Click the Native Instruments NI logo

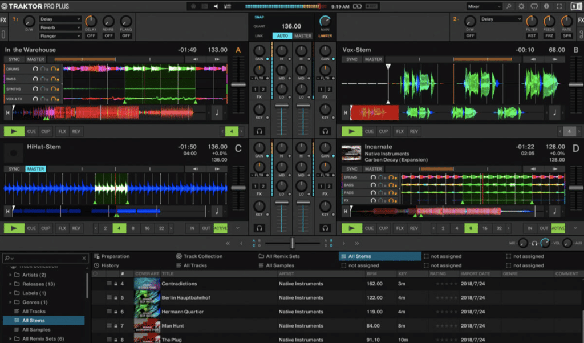point(575,6)
